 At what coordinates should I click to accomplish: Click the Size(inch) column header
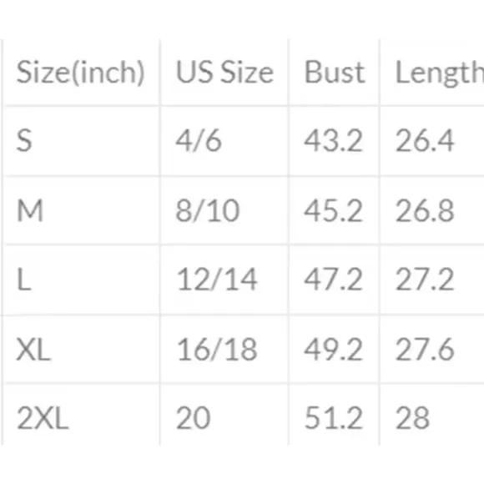coord(81,73)
